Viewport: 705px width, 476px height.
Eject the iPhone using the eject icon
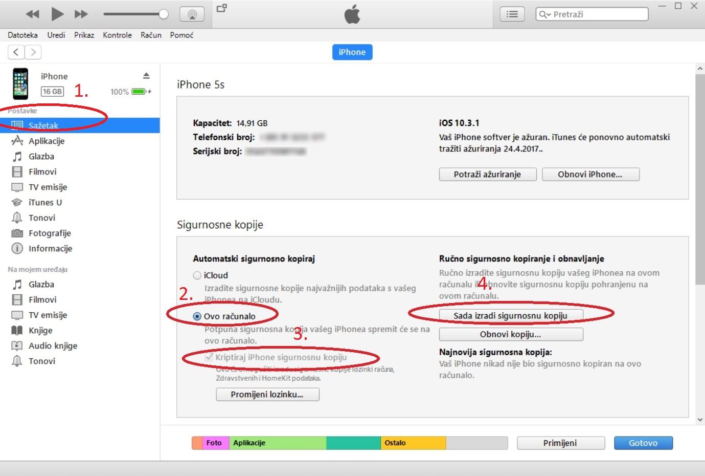pyautogui.click(x=146, y=76)
